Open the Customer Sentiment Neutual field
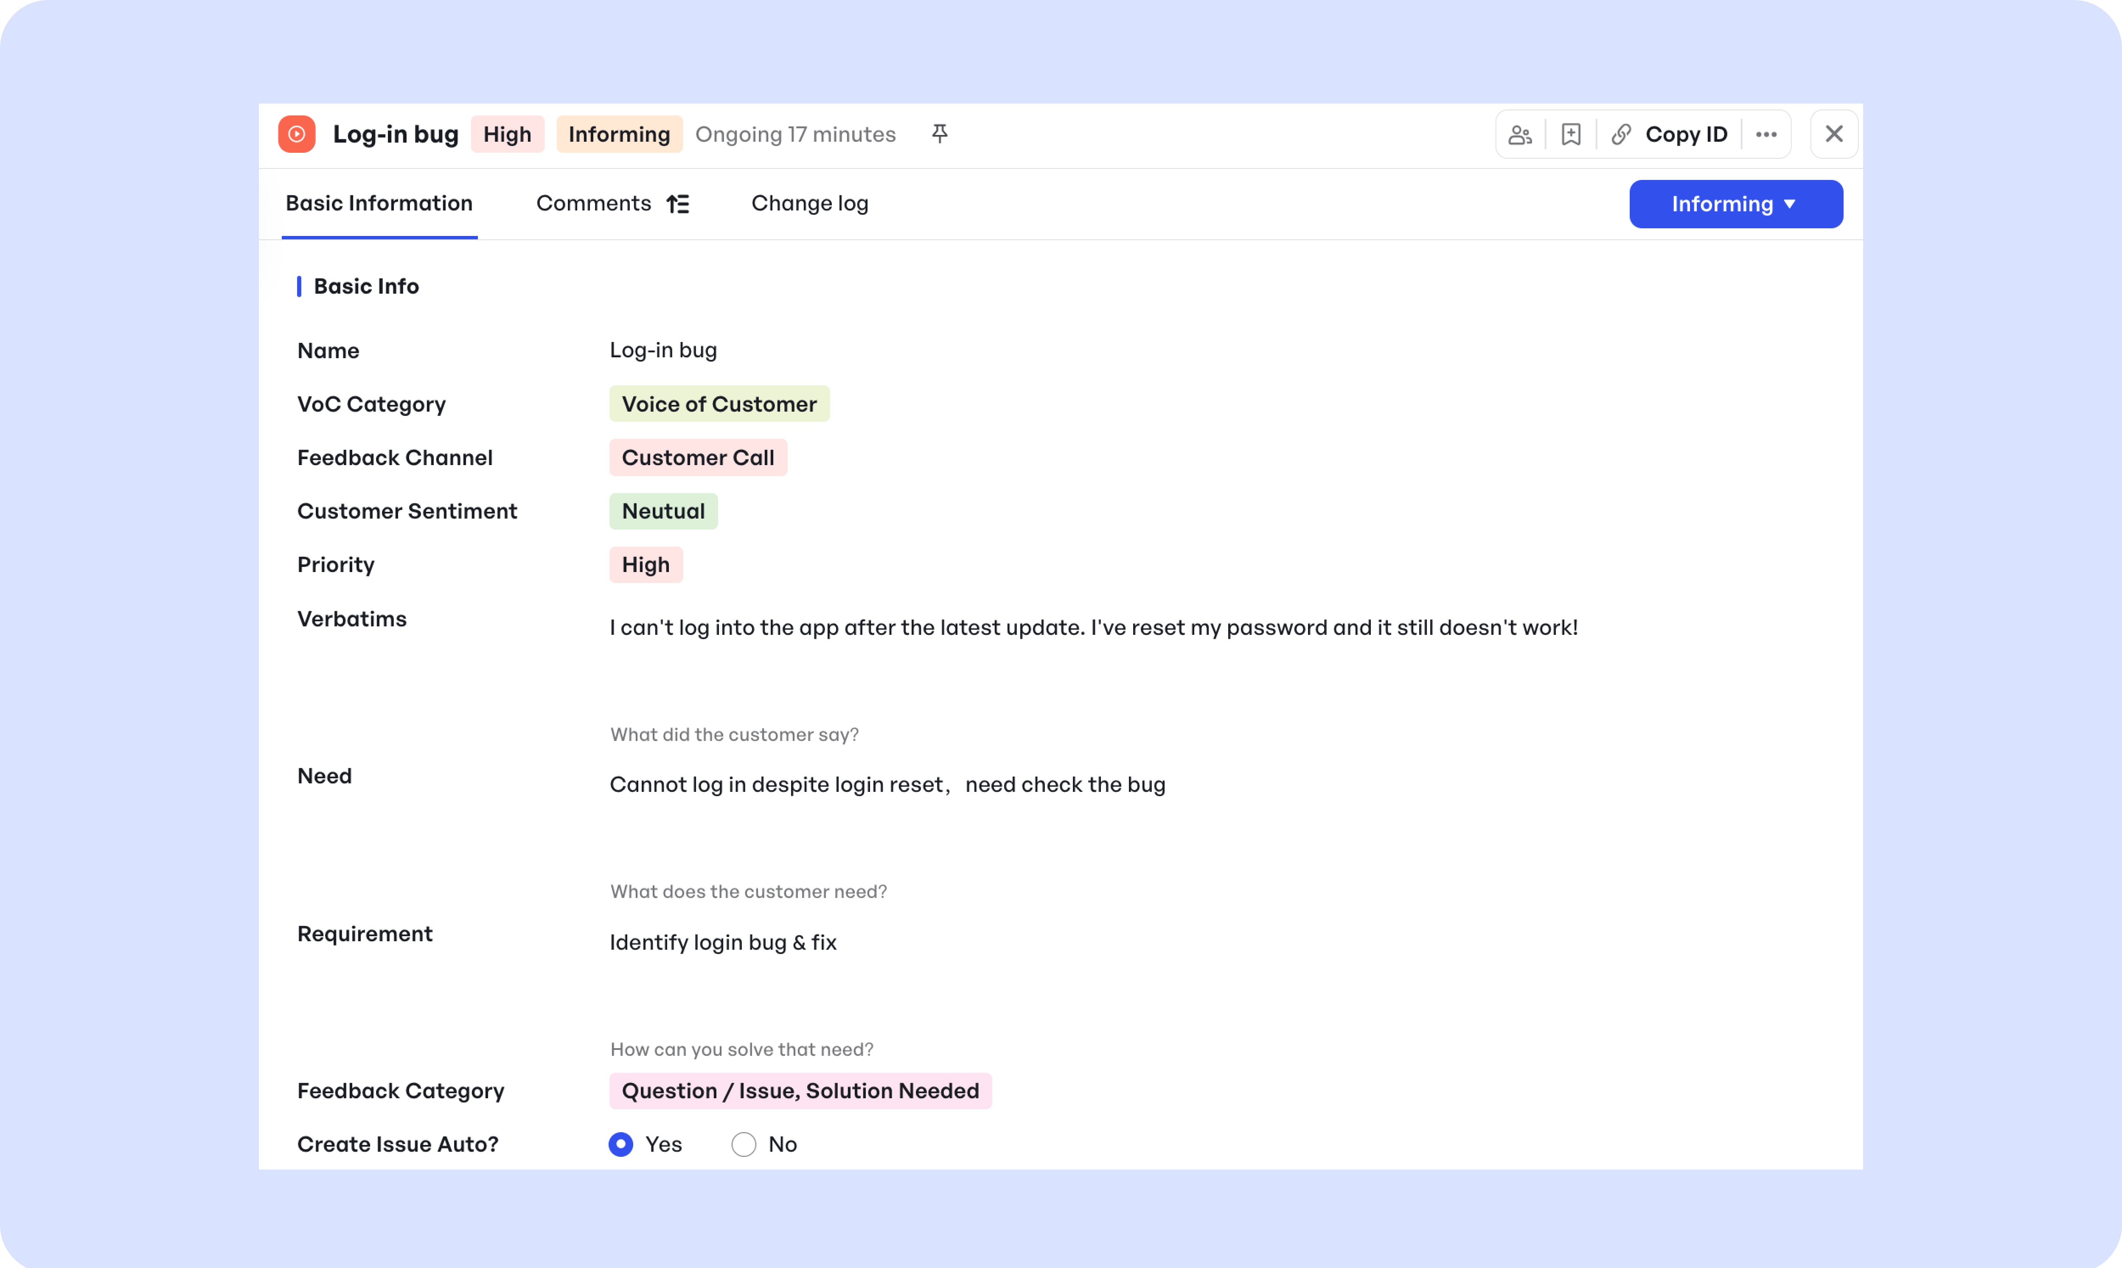The width and height of the screenshot is (2122, 1268). click(x=663, y=511)
